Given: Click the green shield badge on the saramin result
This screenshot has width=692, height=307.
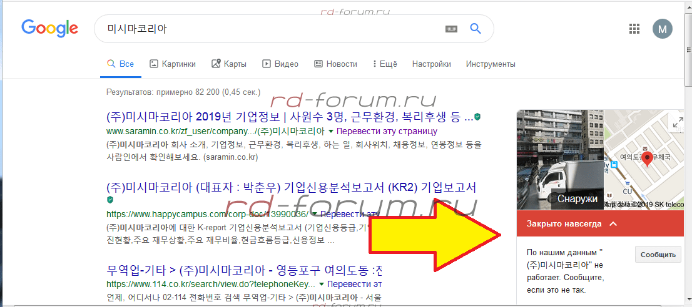Looking at the screenshot, I should pyautogui.click(x=477, y=117).
